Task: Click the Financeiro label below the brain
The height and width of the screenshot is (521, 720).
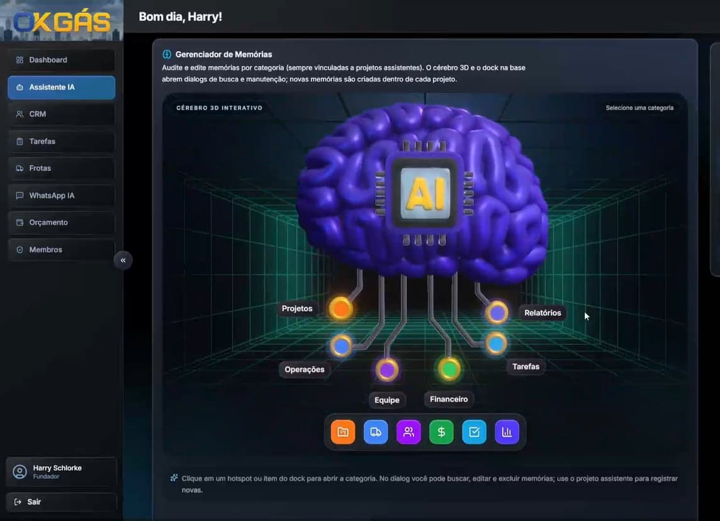Action: tap(449, 400)
